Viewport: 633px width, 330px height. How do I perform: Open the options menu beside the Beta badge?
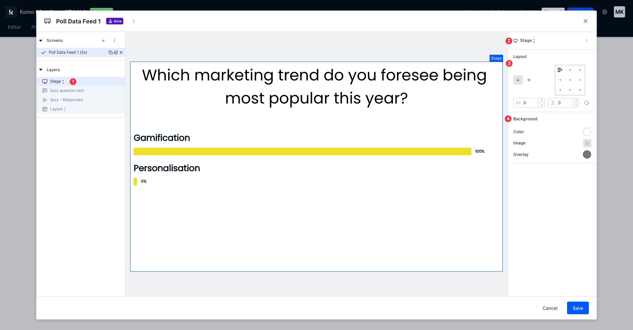134,21
